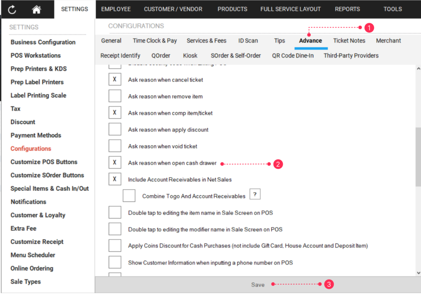
Task: Enable Ask reason when void ticket
Action: pyautogui.click(x=115, y=146)
